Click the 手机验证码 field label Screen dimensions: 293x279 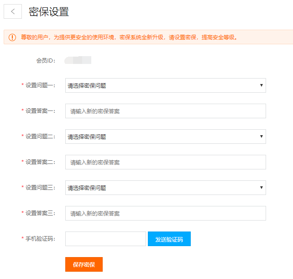click(40, 239)
